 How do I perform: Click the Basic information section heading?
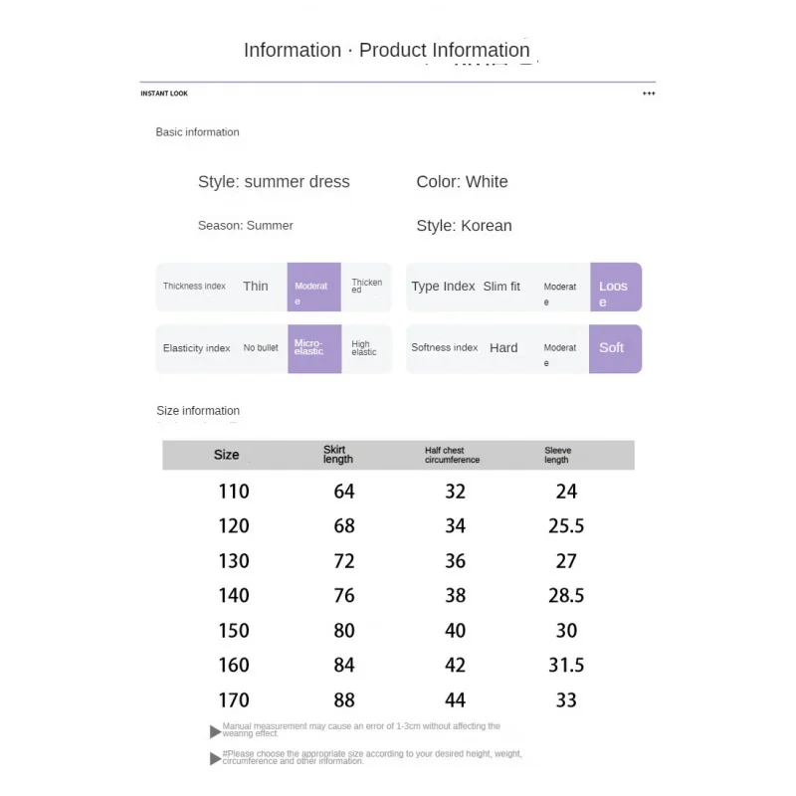click(x=197, y=132)
